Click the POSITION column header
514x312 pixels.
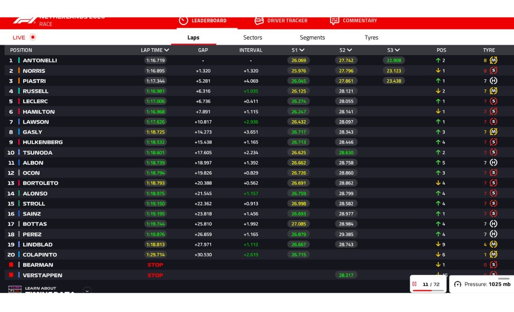[x=21, y=50]
